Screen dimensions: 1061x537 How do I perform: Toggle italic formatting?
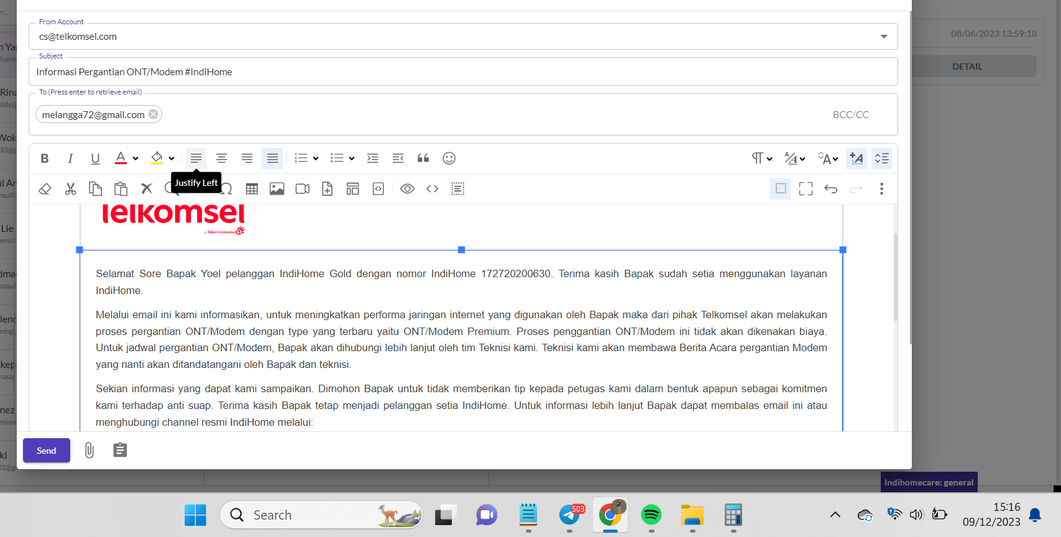point(70,158)
